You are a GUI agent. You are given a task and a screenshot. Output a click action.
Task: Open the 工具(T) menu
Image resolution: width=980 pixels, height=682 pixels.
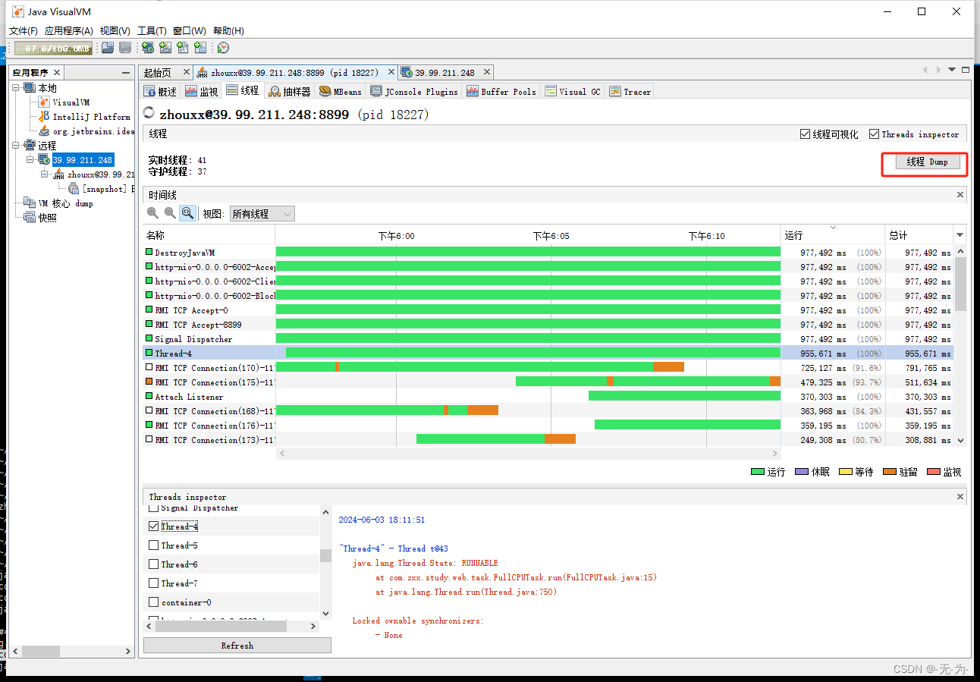(152, 31)
